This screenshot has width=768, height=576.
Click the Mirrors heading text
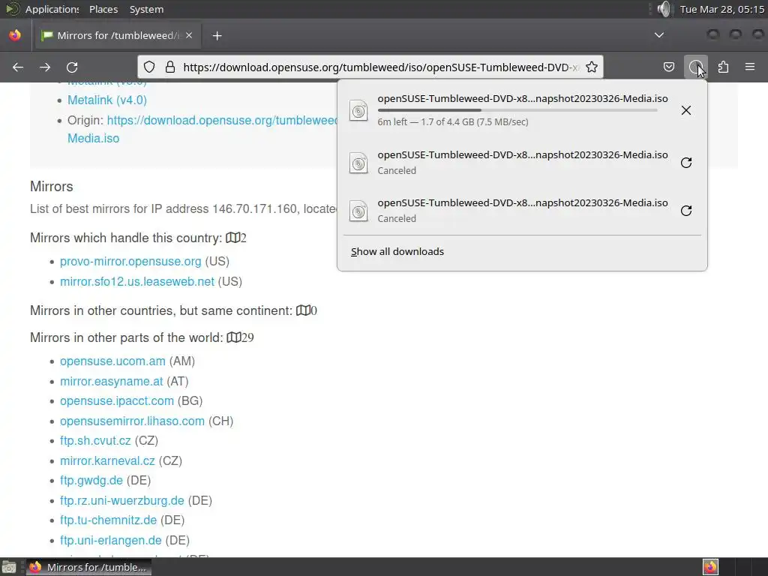(x=52, y=186)
